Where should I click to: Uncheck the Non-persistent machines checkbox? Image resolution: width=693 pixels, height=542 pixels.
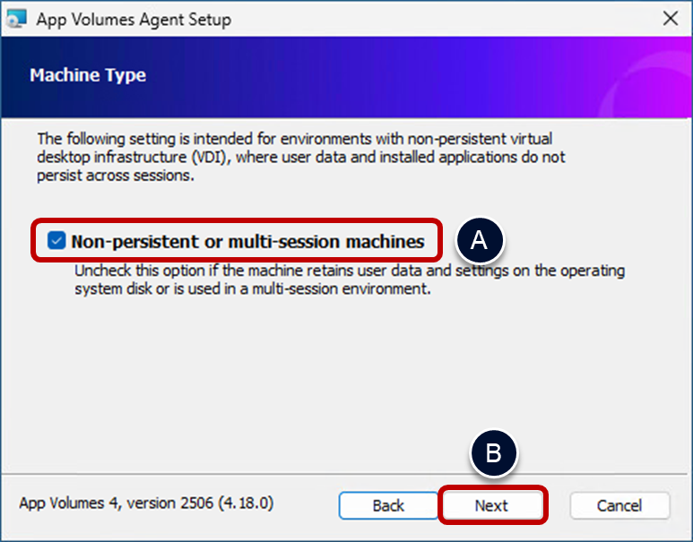[56, 240]
